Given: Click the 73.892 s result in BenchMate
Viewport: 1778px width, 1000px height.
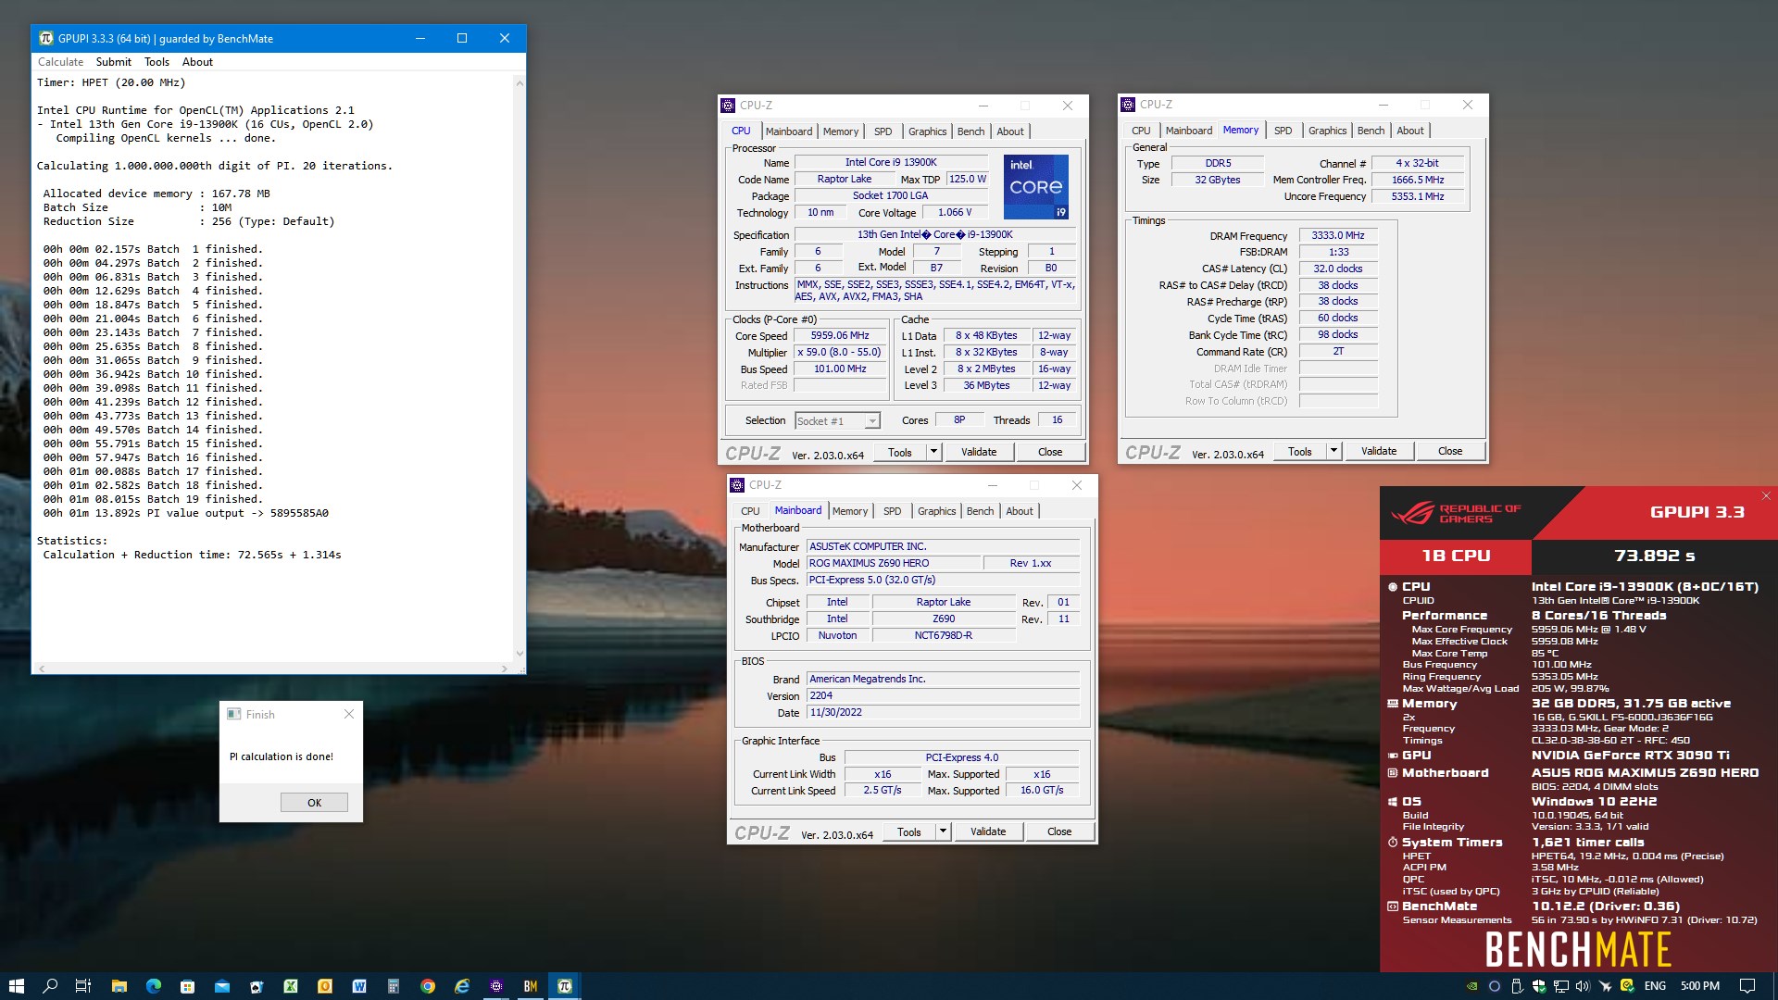Looking at the screenshot, I should (1655, 556).
